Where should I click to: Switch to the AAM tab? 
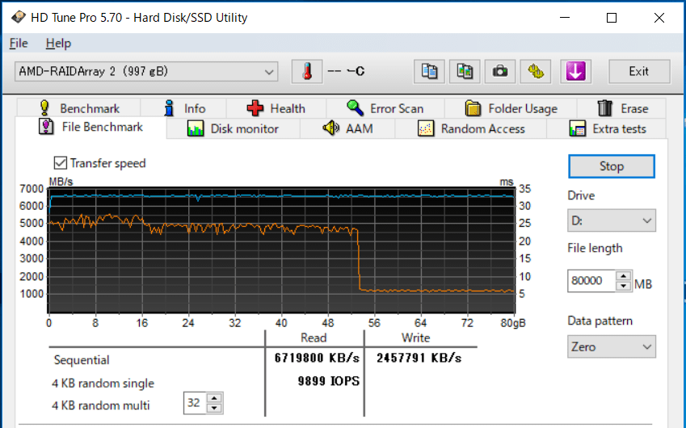click(347, 129)
